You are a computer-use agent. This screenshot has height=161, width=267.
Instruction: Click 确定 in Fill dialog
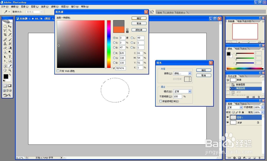coord(204,70)
